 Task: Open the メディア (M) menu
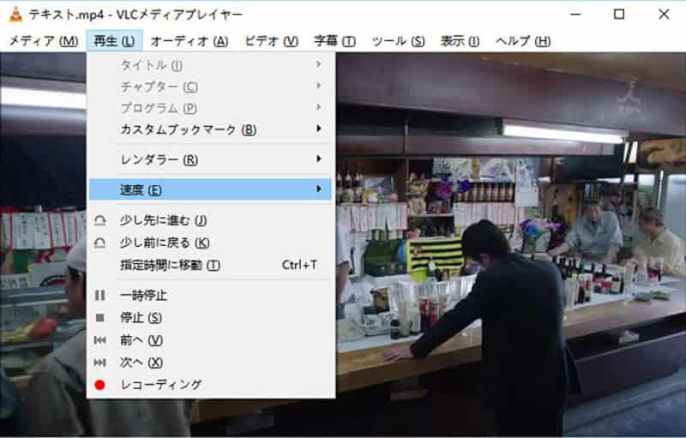(x=44, y=41)
